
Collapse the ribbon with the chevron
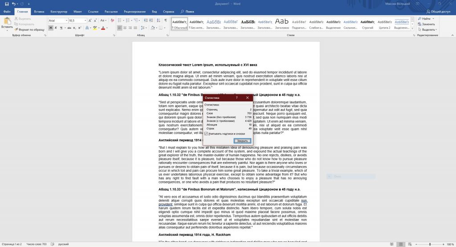coord(452,35)
